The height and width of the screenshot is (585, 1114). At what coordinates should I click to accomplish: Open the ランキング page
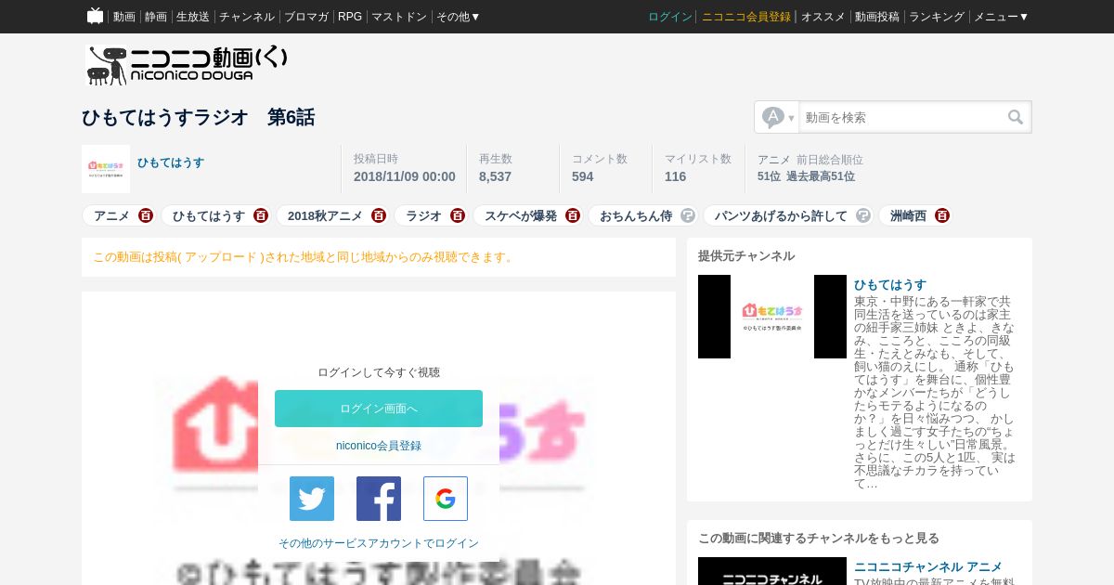937,17
